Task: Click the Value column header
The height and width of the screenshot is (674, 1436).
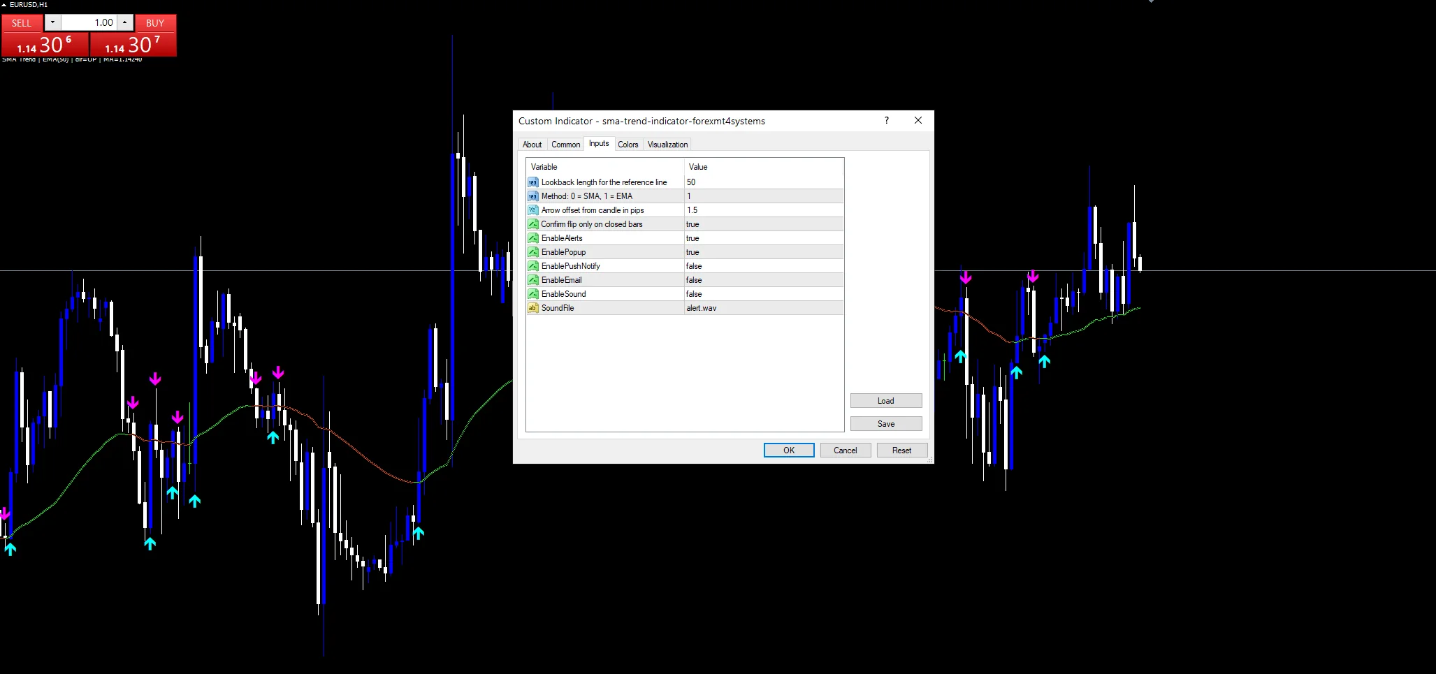Action: 764,167
